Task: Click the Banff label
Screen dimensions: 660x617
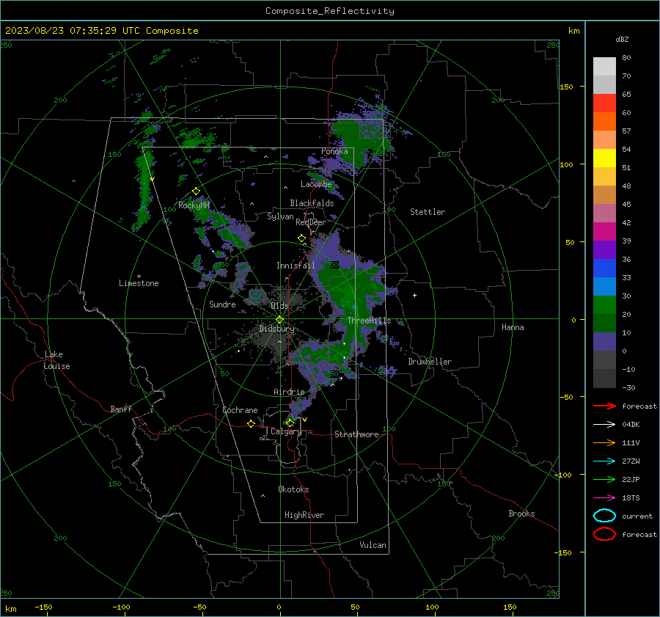Action: pos(121,409)
